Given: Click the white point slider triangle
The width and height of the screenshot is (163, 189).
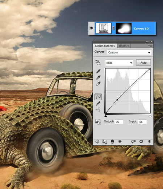Looking at the screenshot, I should [x=150, y=116].
